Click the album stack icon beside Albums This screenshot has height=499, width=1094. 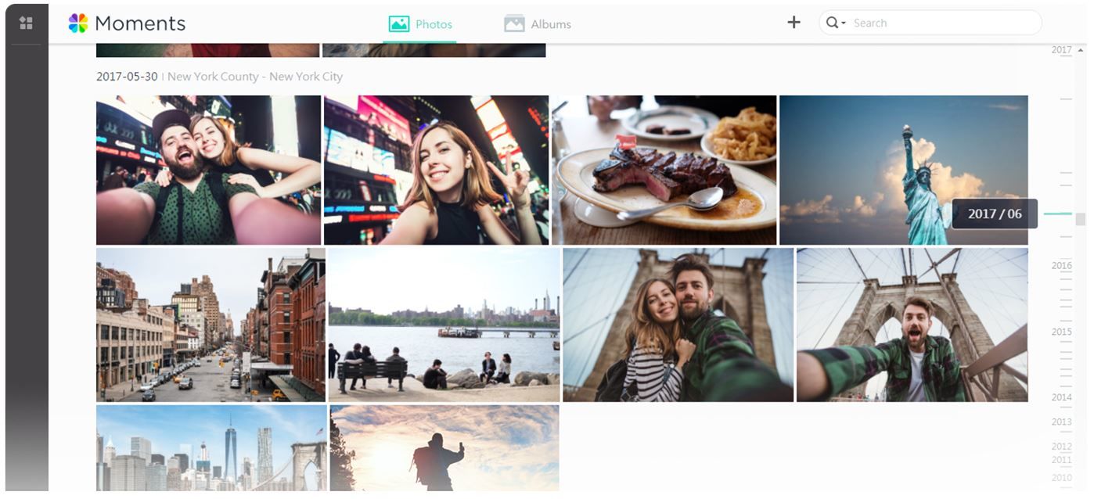click(513, 23)
